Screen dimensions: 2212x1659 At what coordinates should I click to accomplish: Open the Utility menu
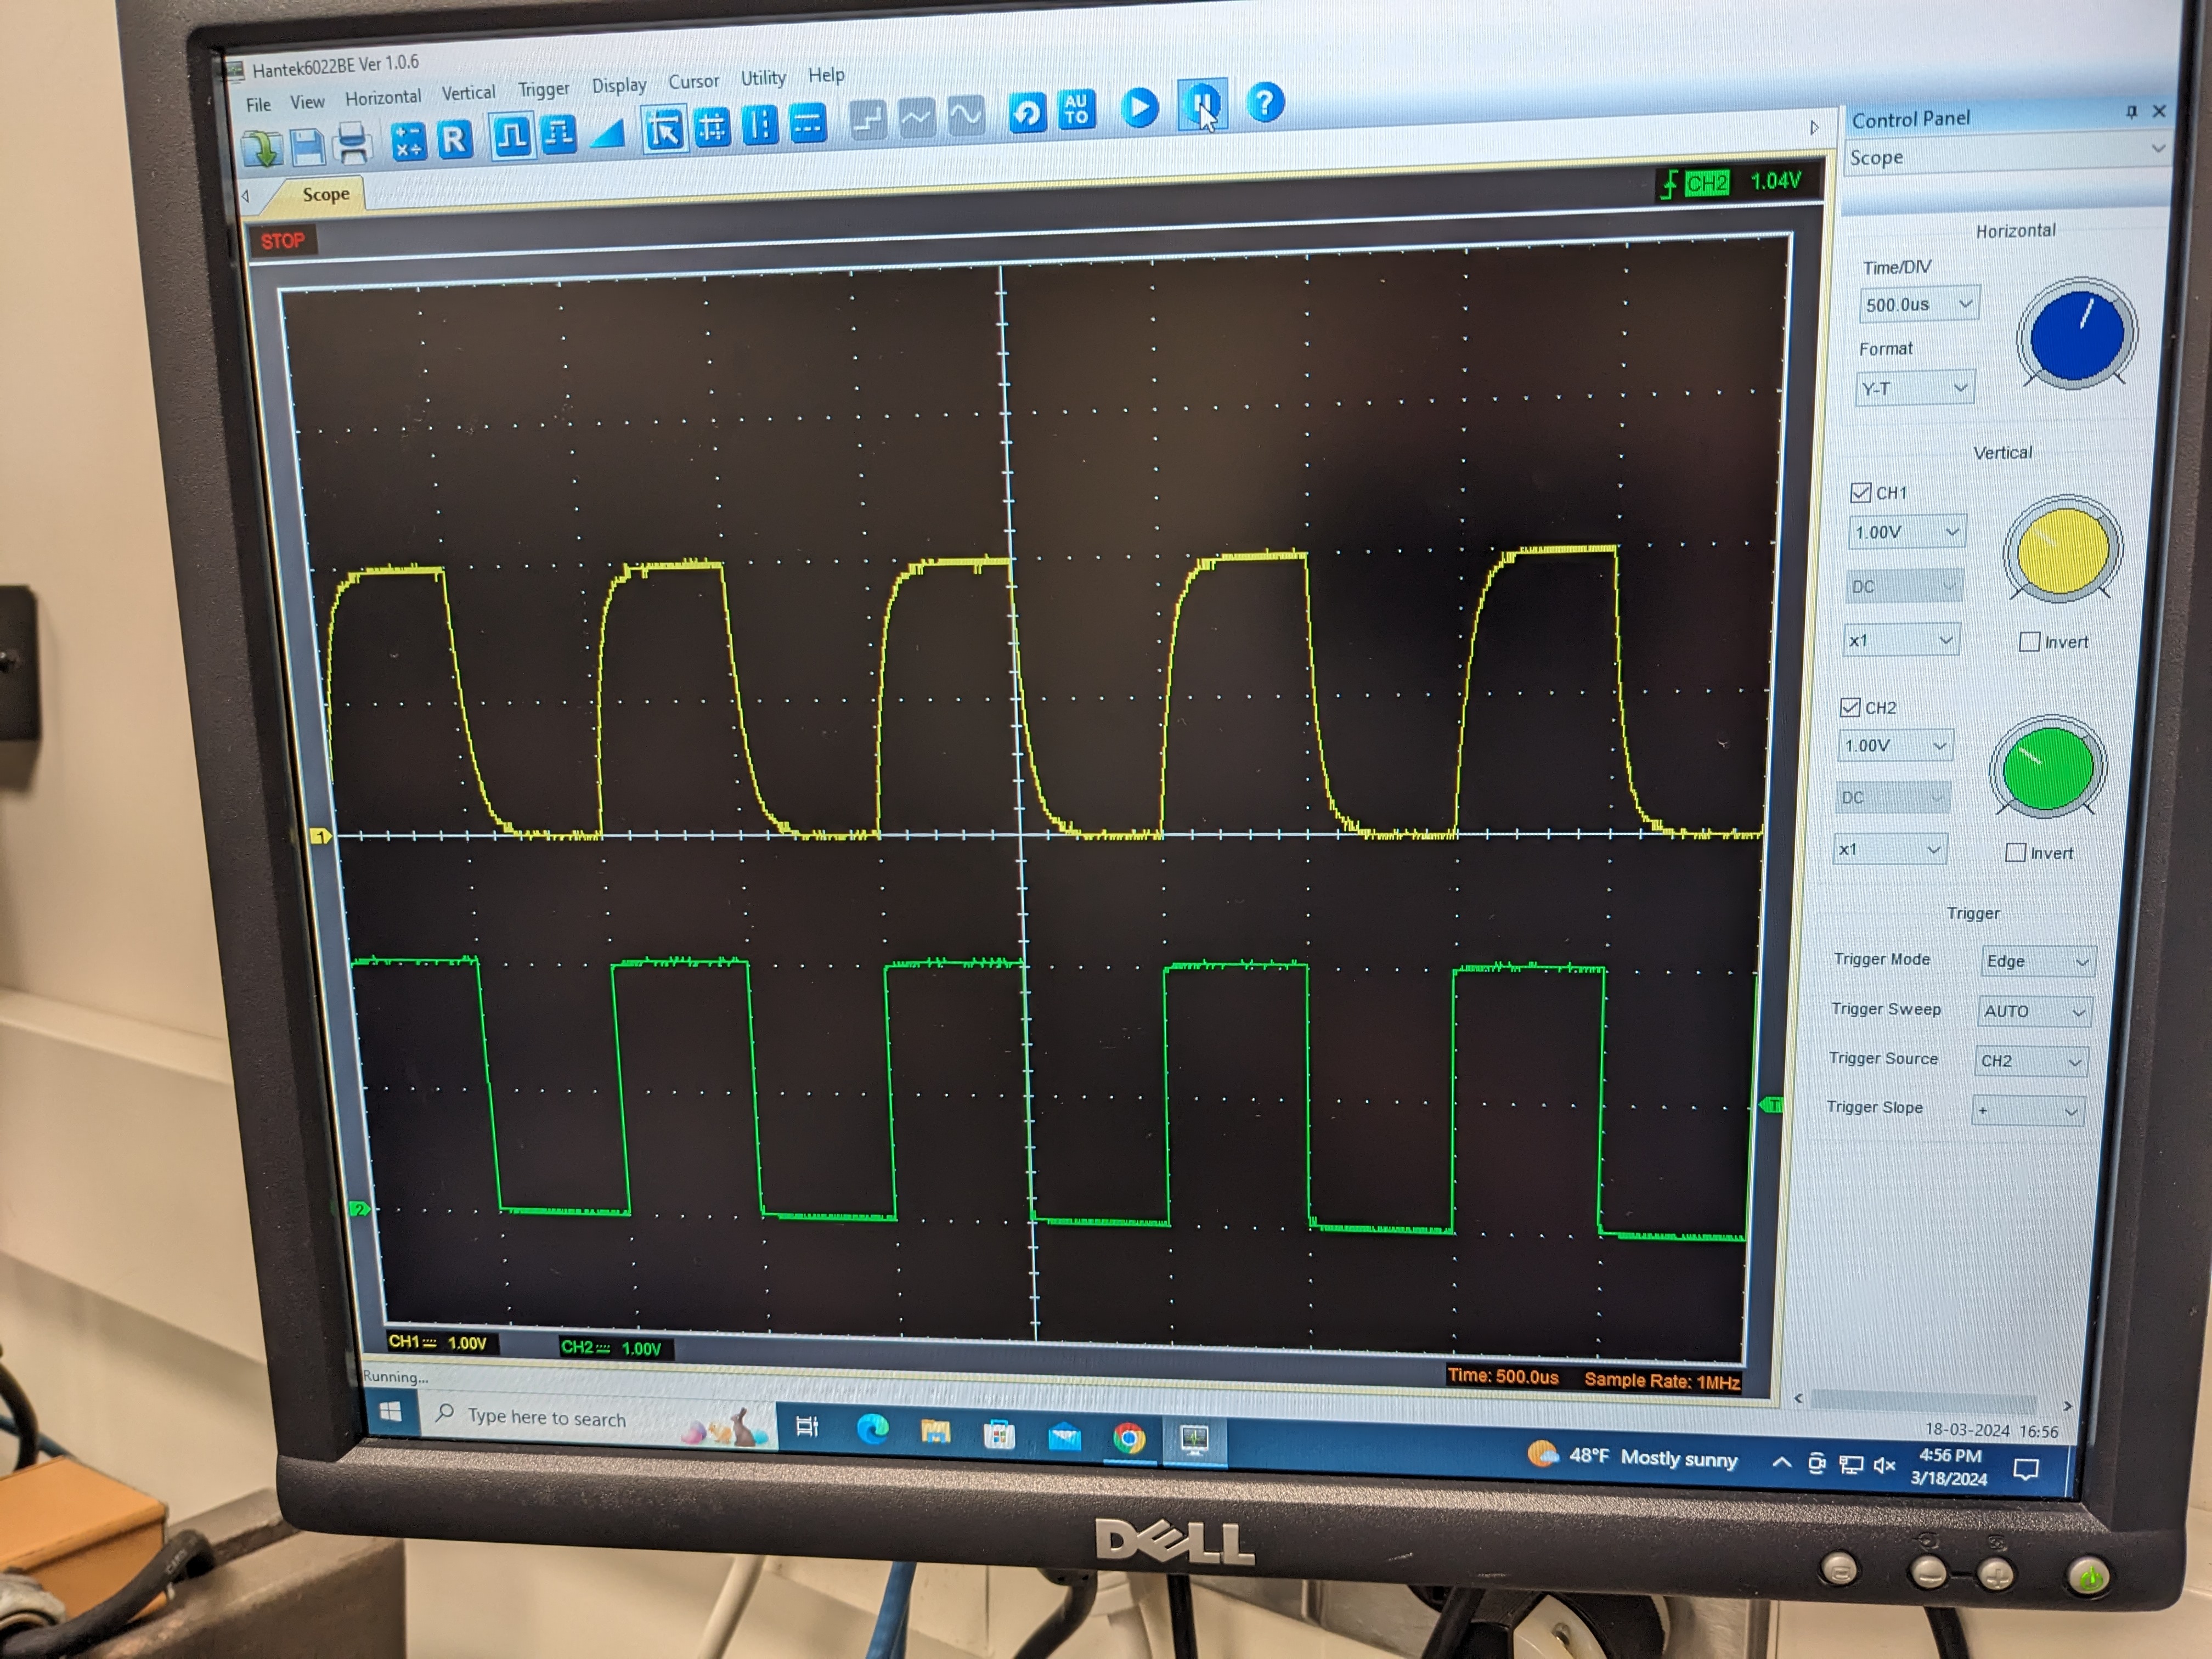coord(763,77)
